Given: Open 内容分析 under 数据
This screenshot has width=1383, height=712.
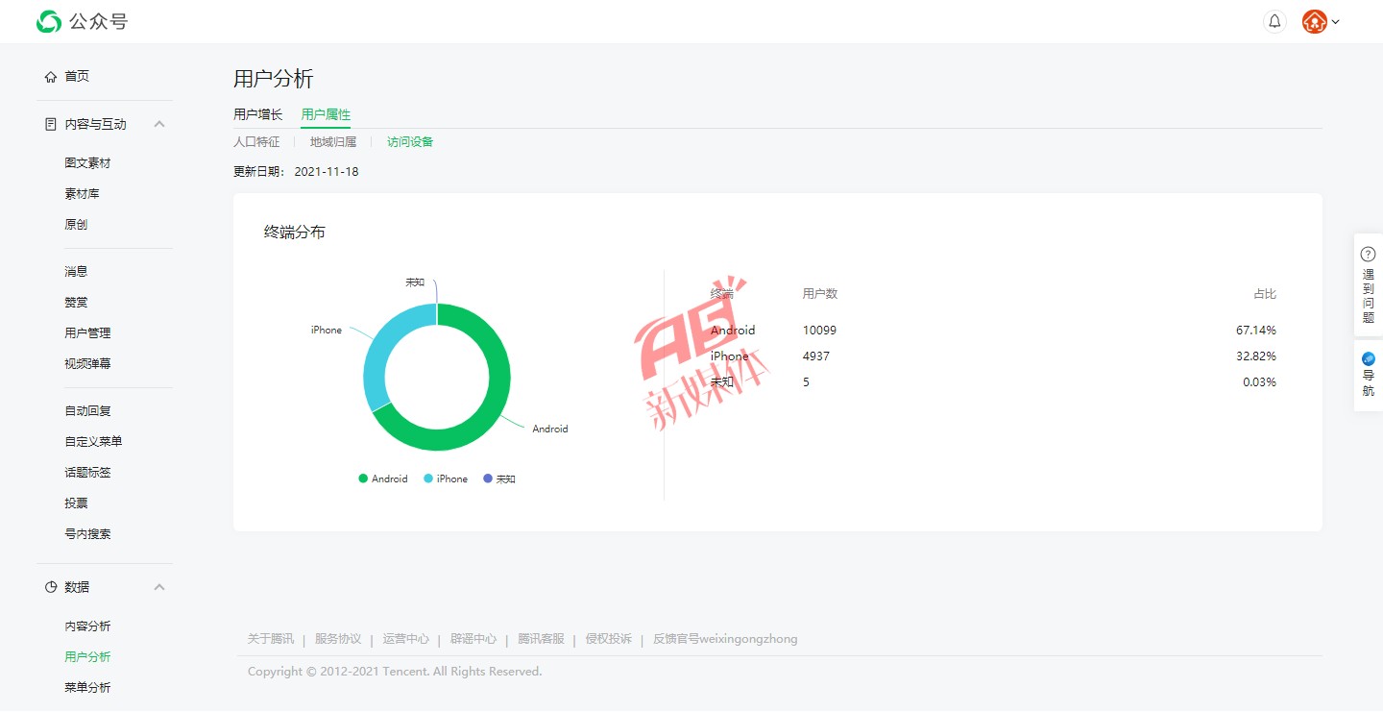Looking at the screenshot, I should pyautogui.click(x=87, y=626).
